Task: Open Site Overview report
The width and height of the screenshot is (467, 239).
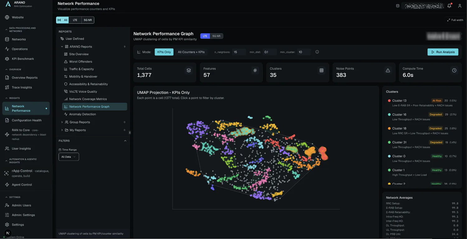Action: tap(95, 54)
